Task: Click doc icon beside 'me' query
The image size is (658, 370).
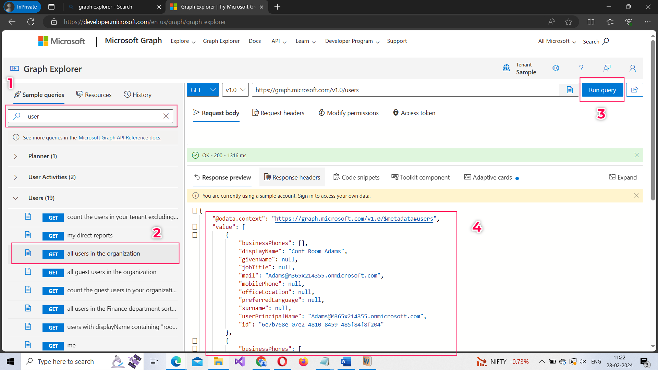Action: pyautogui.click(x=28, y=345)
